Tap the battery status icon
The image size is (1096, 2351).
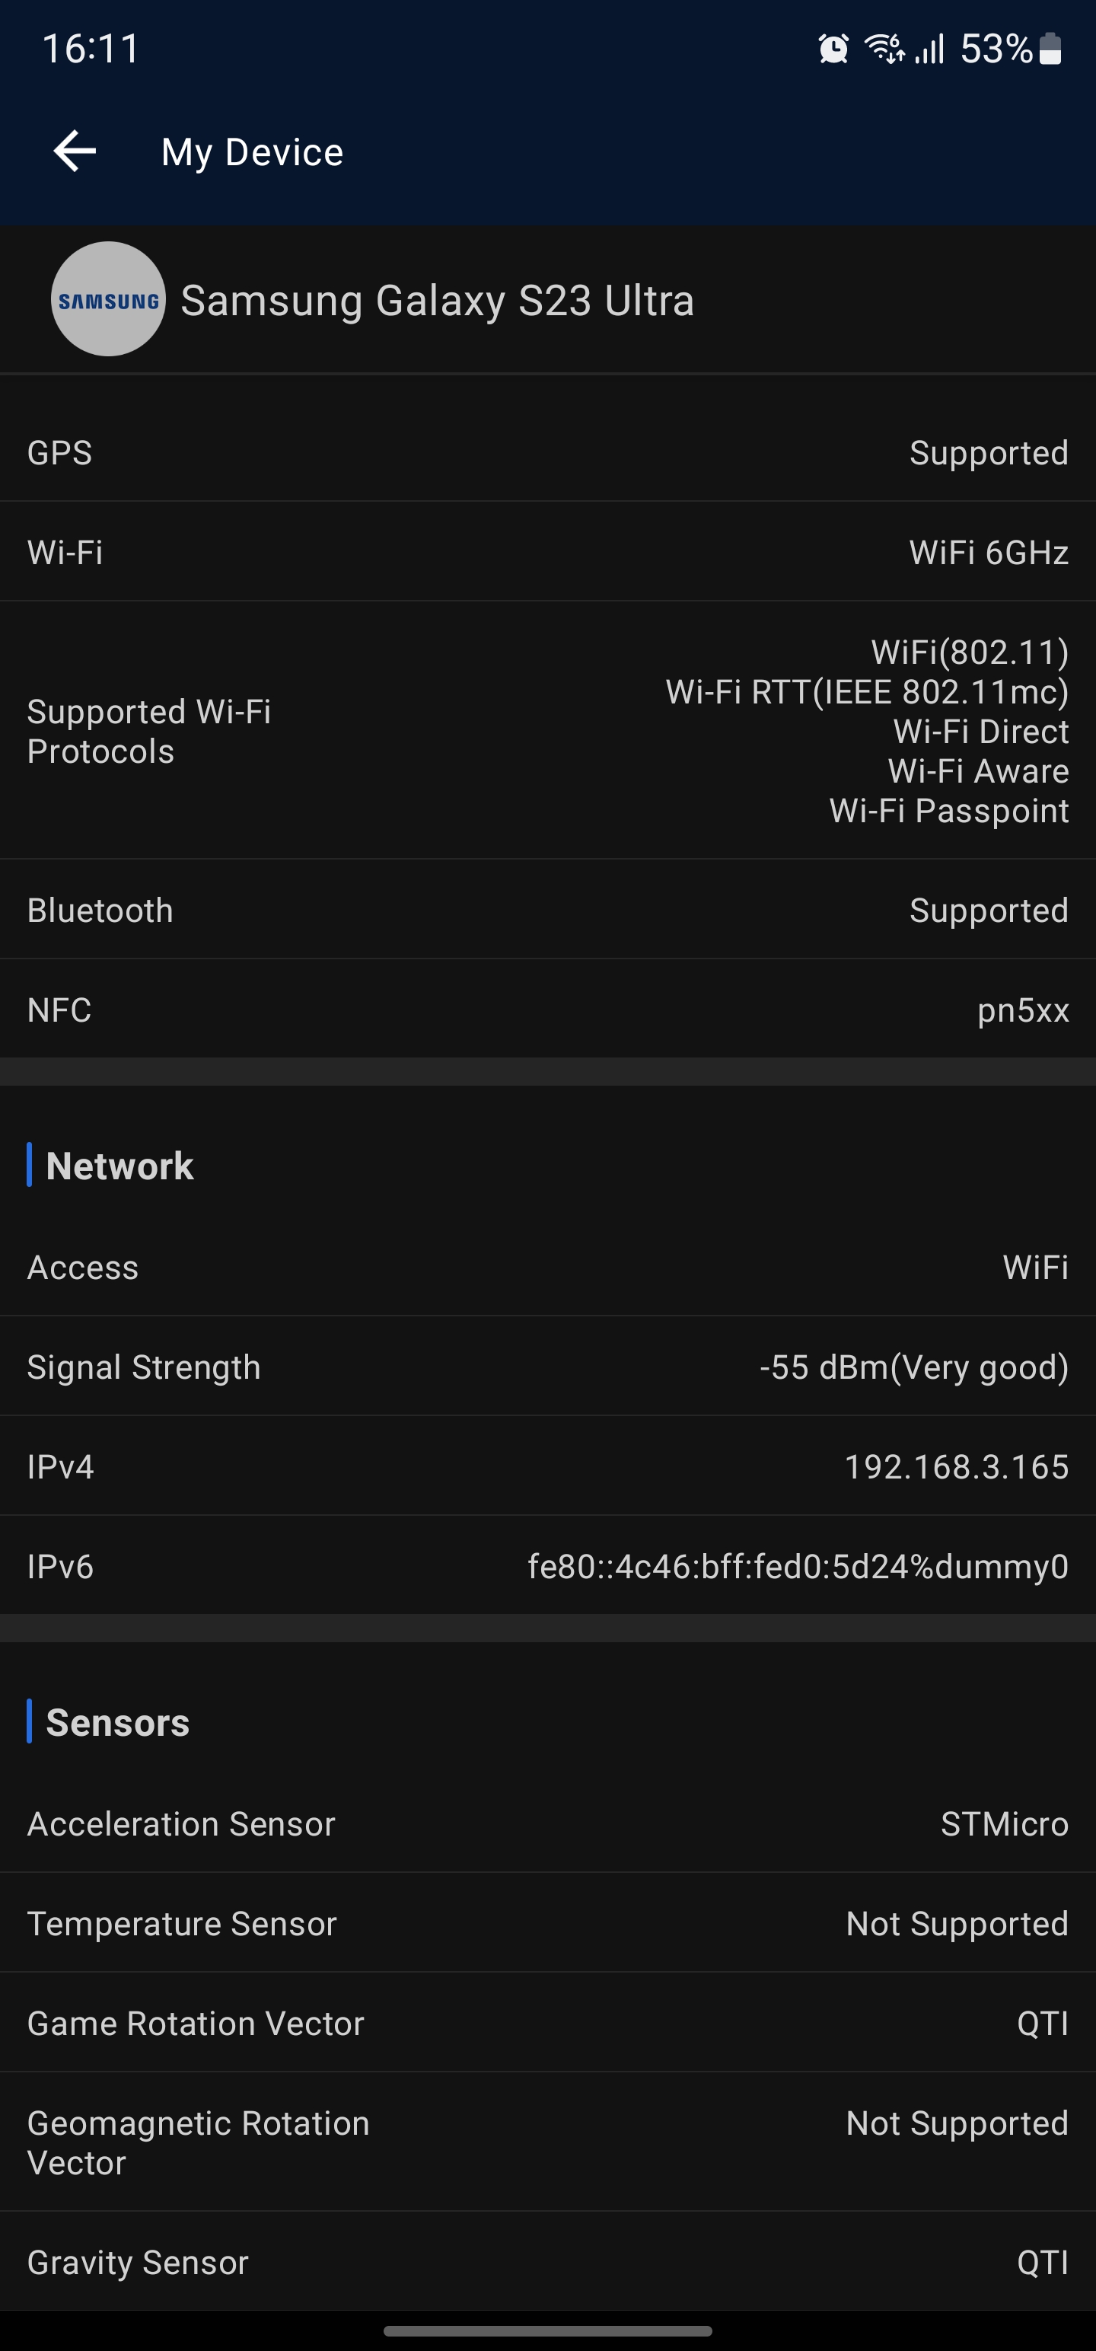[x=1050, y=49]
